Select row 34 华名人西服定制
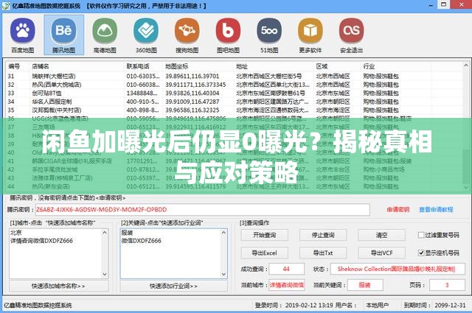The height and width of the screenshot is (313, 472). 235,102
